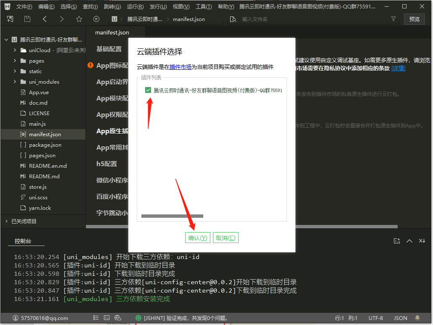Click the HBuilderX logo icon in title bar
Image resolution: width=433 pixels, height=325 pixels.
pos(8,6)
